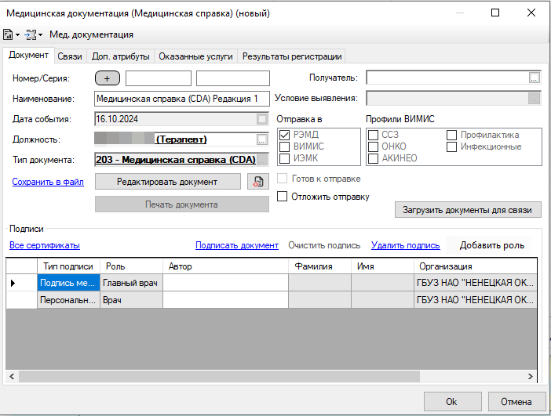The height and width of the screenshot is (416, 551).
Task: Open the Дата события calendar dropdown
Action: (262, 119)
